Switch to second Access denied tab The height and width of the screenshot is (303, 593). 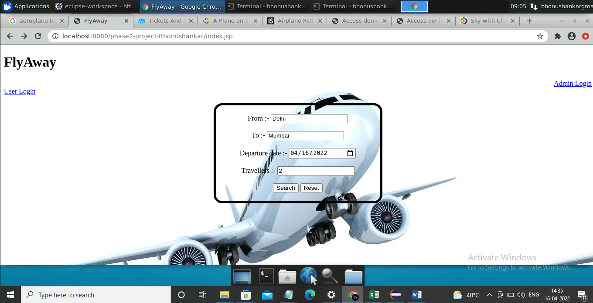pos(423,20)
